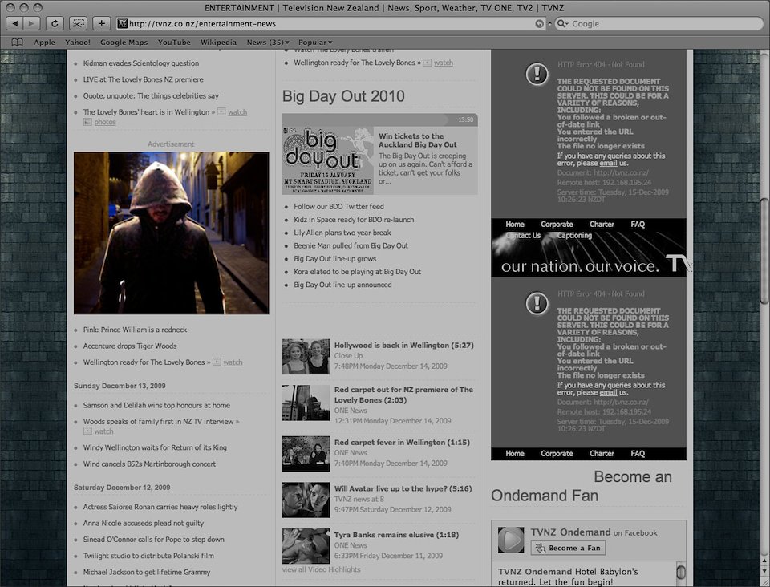Open Beenie Man pulled from Big Day Out
The width and height of the screenshot is (770, 587).
pos(351,245)
